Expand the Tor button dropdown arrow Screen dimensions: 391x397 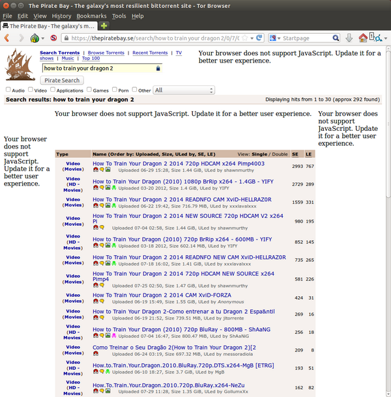(43, 38)
